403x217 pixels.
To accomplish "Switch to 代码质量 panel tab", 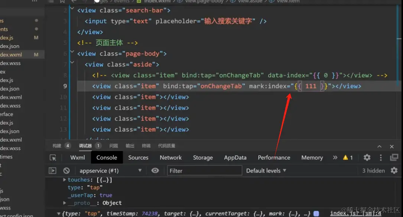I will [x=166, y=146].
